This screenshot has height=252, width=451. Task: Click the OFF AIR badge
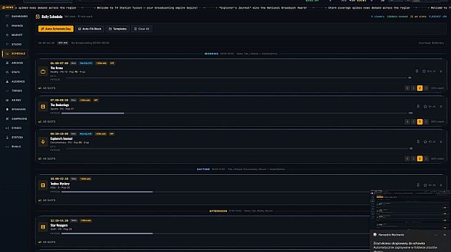(63, 43)
